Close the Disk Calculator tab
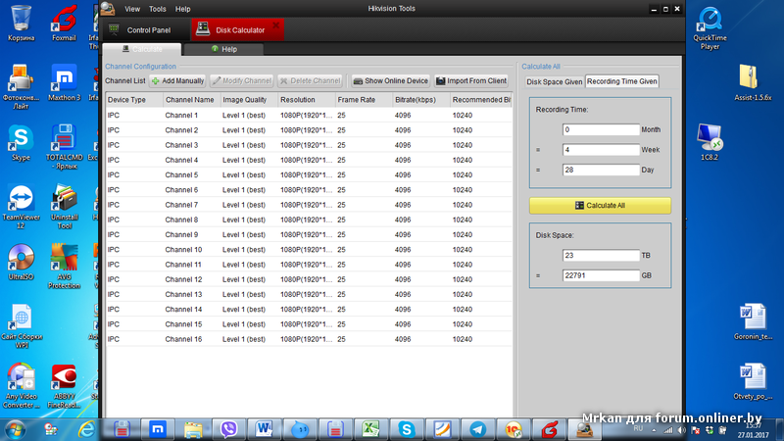The height and width of the screenshot is (441, 784). coord(274,23)
